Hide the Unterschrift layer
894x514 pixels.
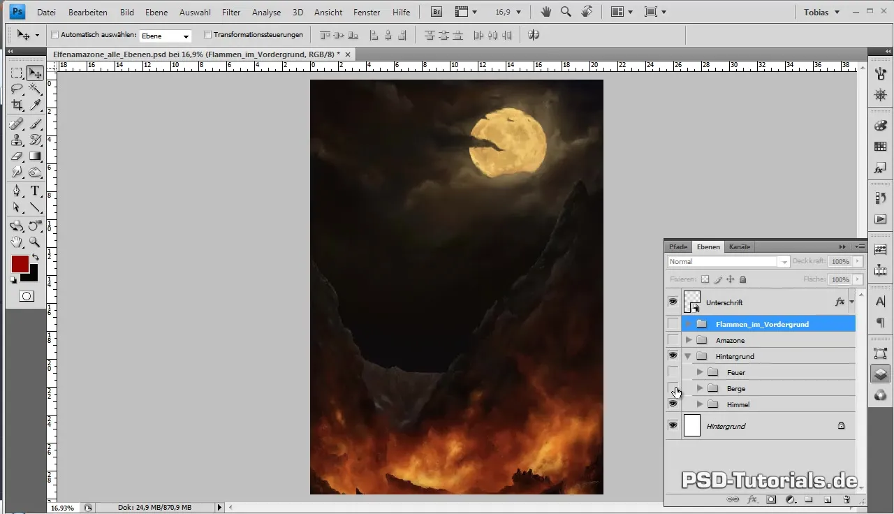click(x=673, y=302)
